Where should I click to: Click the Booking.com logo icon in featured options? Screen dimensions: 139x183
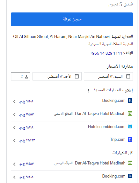(130, 101)
